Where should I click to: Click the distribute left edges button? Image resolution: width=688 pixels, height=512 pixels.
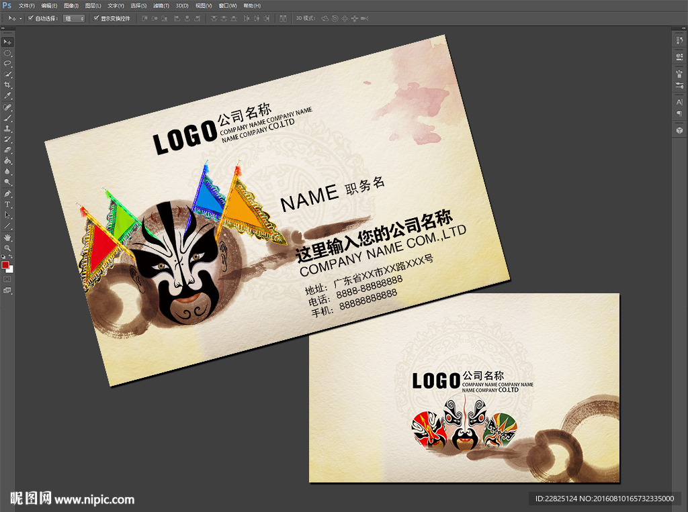247,18
